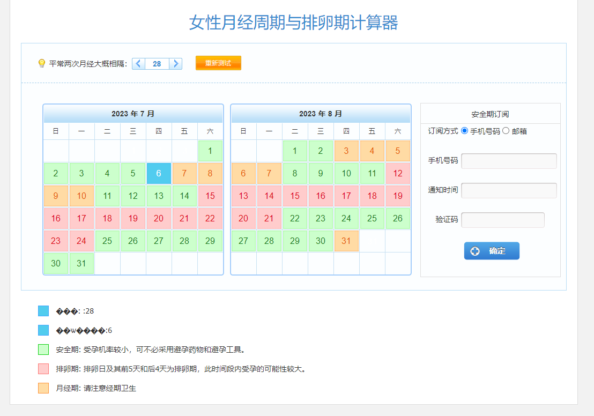Open the 通知时间 selection field
Viewport: 594px width, 416px height.
(x=508, y=190)
